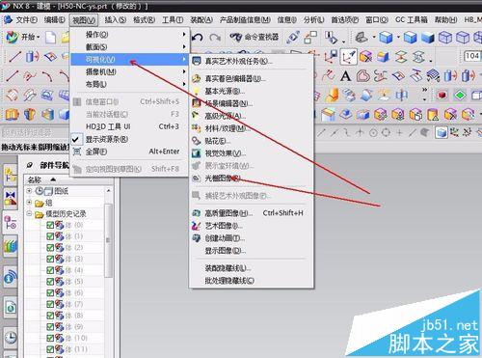482x358 pixels.
Task: Click the 104 value input field
Action: (x=472, y=56)
